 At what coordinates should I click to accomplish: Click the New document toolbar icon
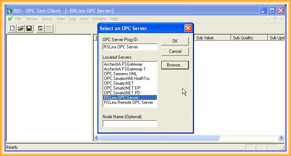12,29
